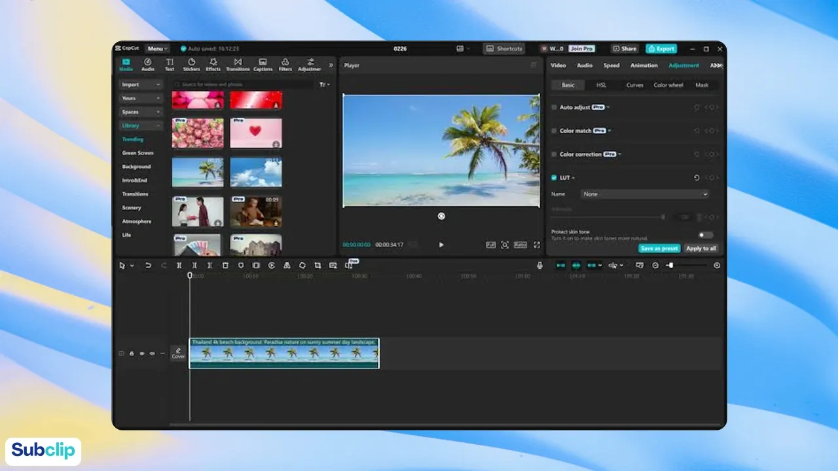Switch to the Audio tab in right panel
838x471 pixels.
tap(585, 65)
